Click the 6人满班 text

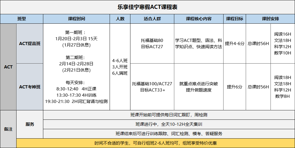click(120, 73)
